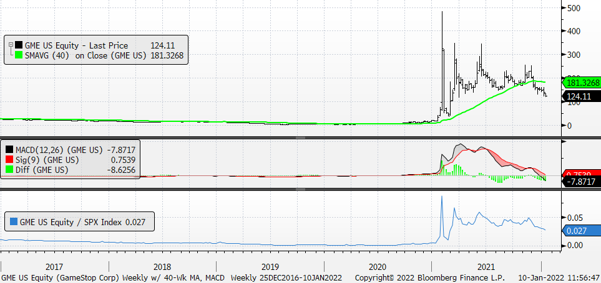Image resolution: width=601 pixels, height=283 pixels.
Task: Click the 2020 year label on the time axis
Action: click(x=378, y=267)
